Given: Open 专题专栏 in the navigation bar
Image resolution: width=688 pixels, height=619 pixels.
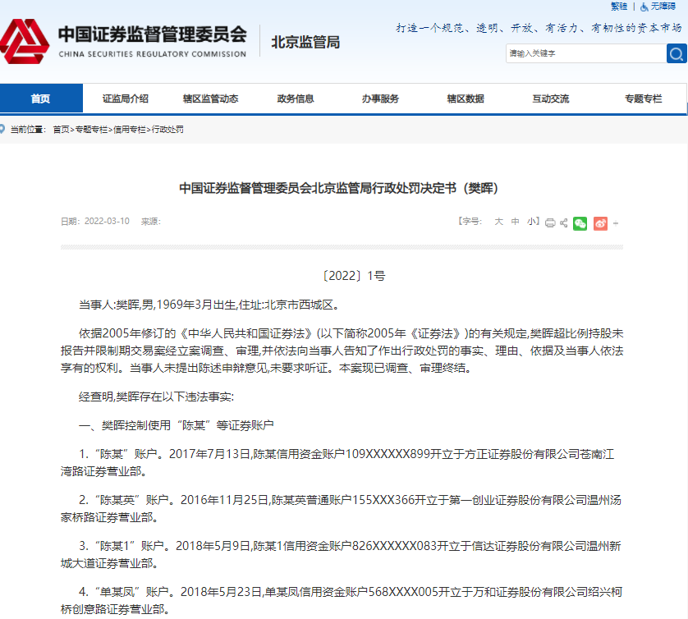Looking at the screenshot, I should point(643,99).
